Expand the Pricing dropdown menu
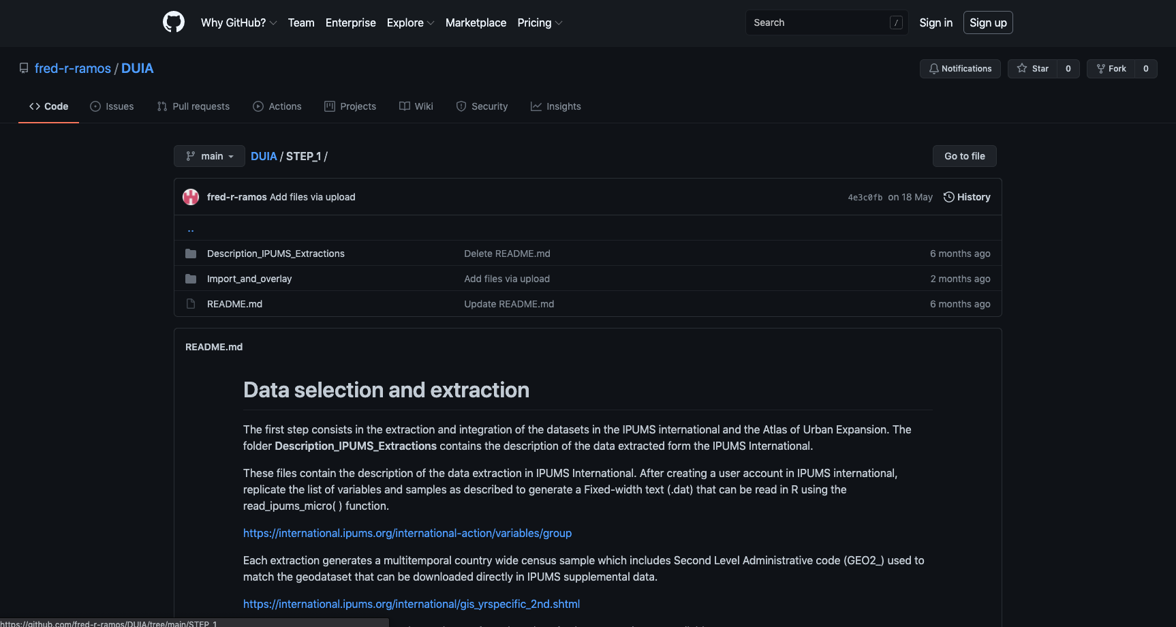 (x=540, y=22)
